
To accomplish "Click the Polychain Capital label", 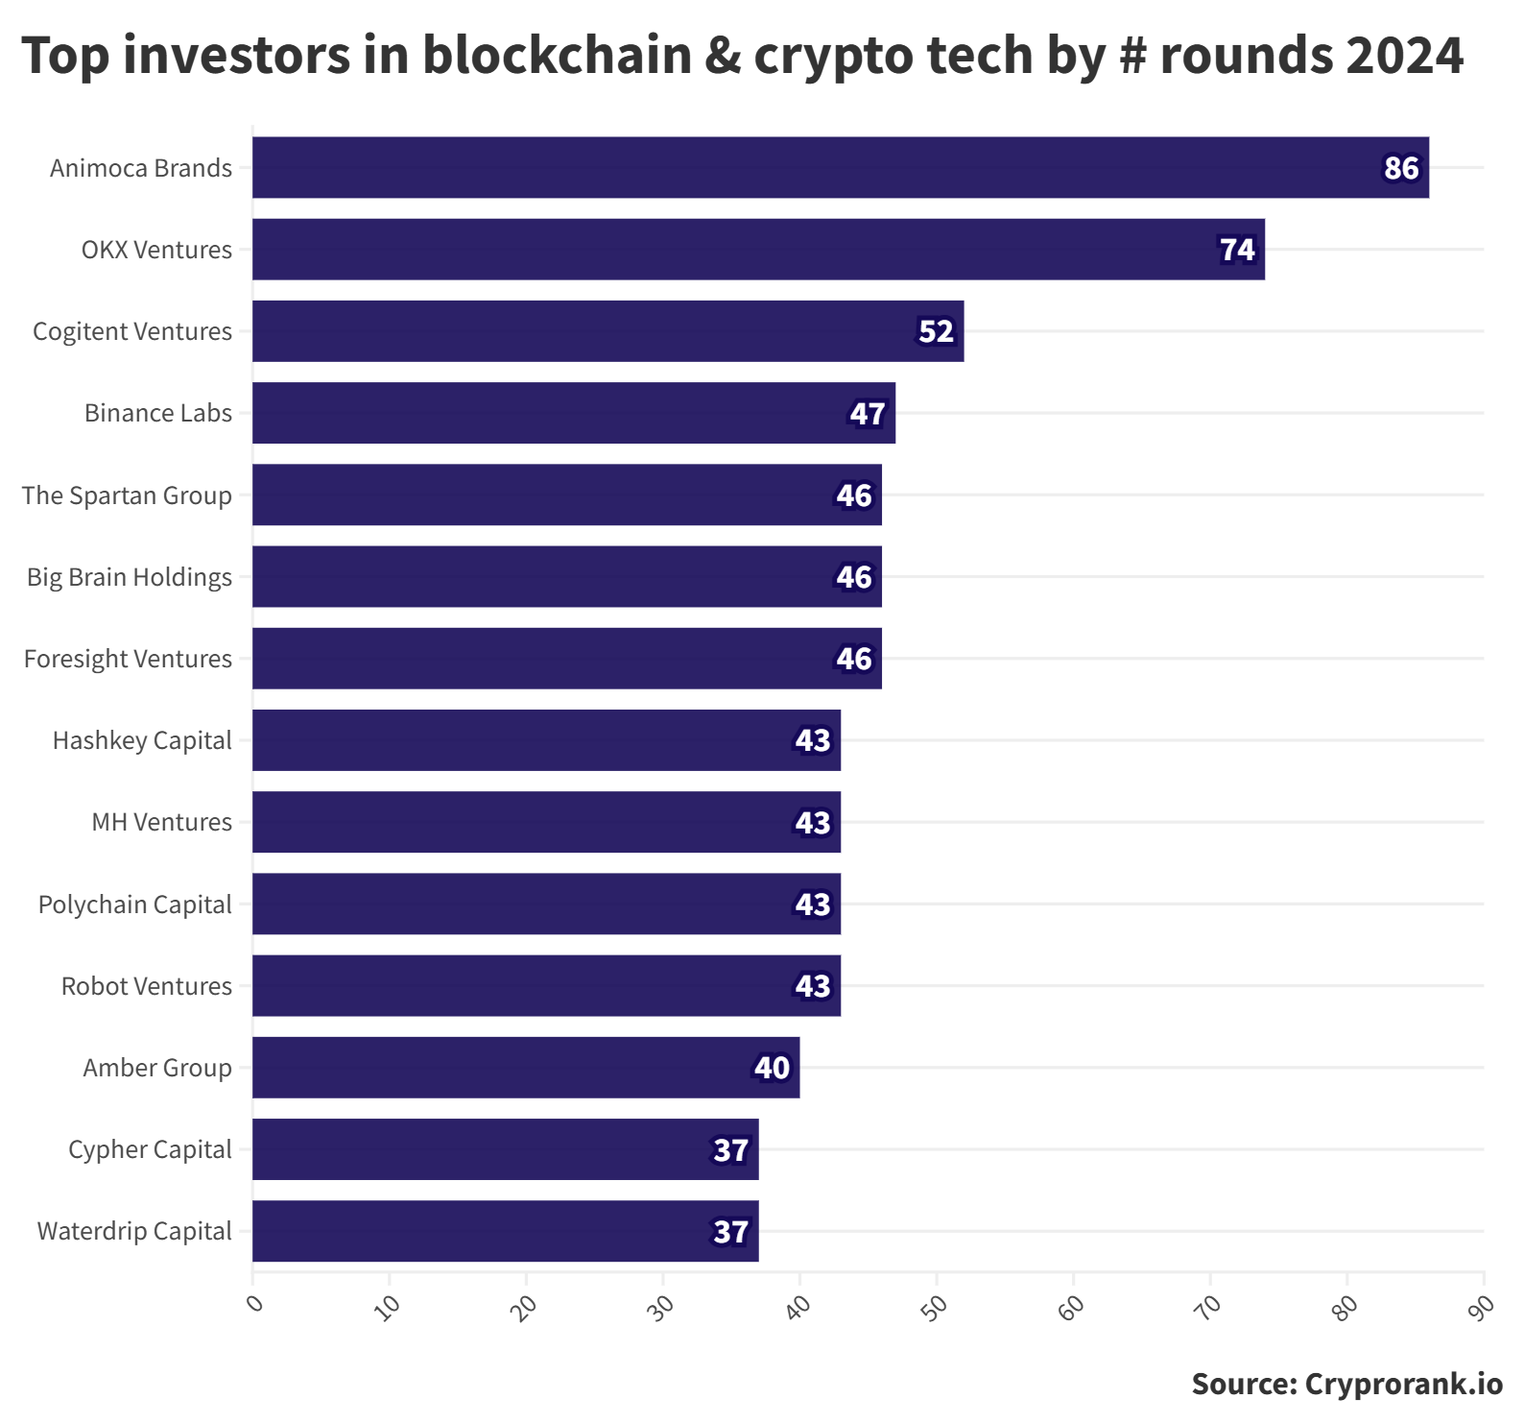I will pyautogui.click(x=135, y=904).
